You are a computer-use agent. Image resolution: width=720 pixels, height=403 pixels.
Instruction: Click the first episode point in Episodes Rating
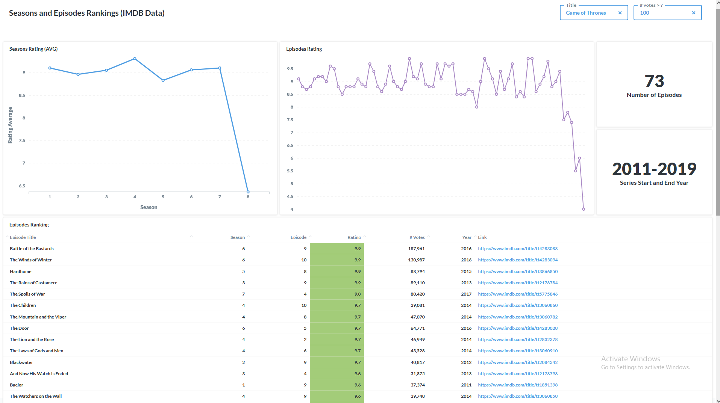coord(299,79)
